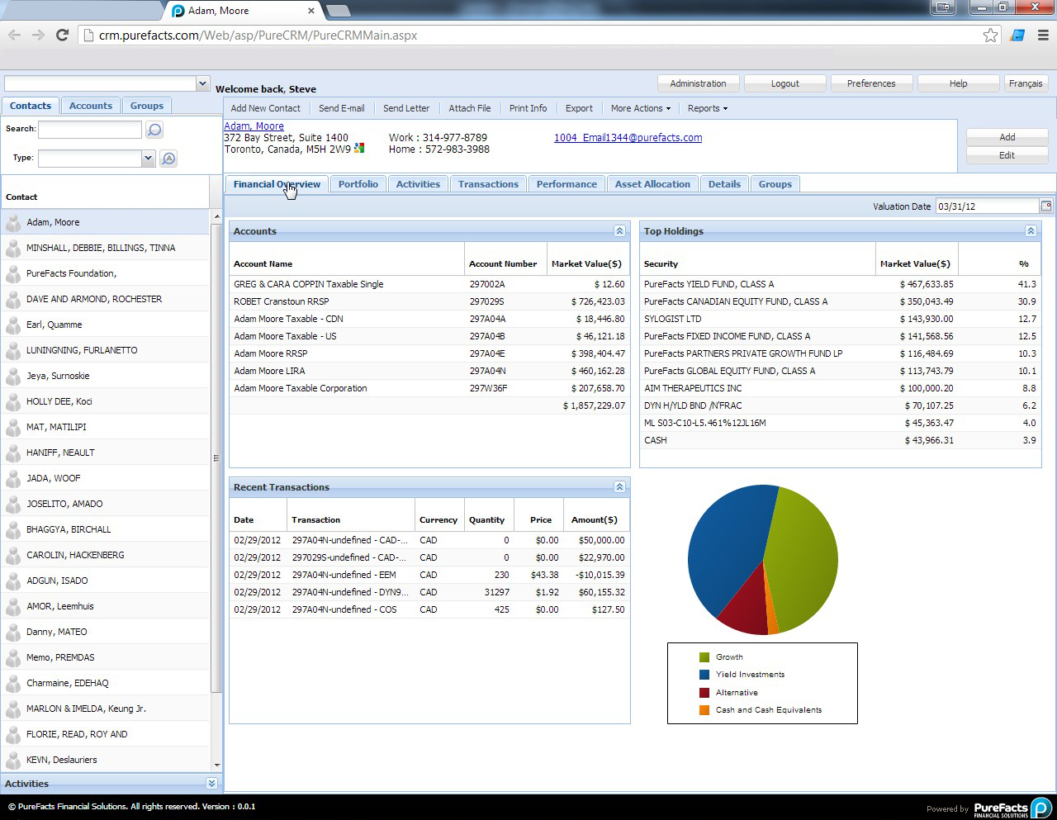The image size is (1057, 820).
Task: Open the Chrome menu icon
Action: click(1042, 35)
